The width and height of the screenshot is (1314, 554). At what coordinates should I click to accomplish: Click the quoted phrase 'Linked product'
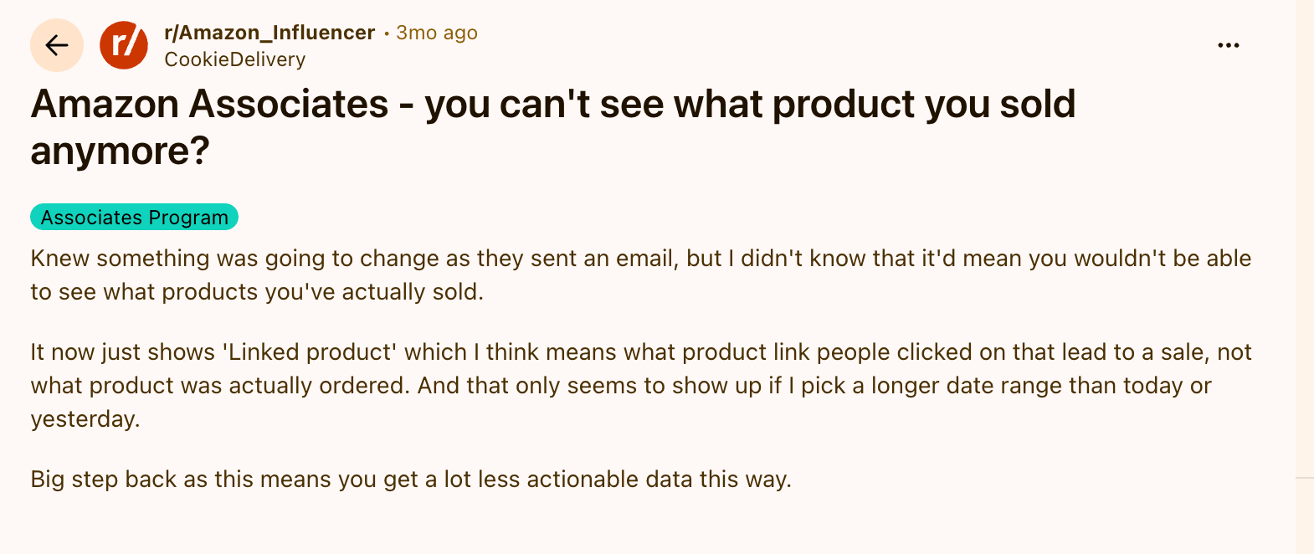point(309,351)
